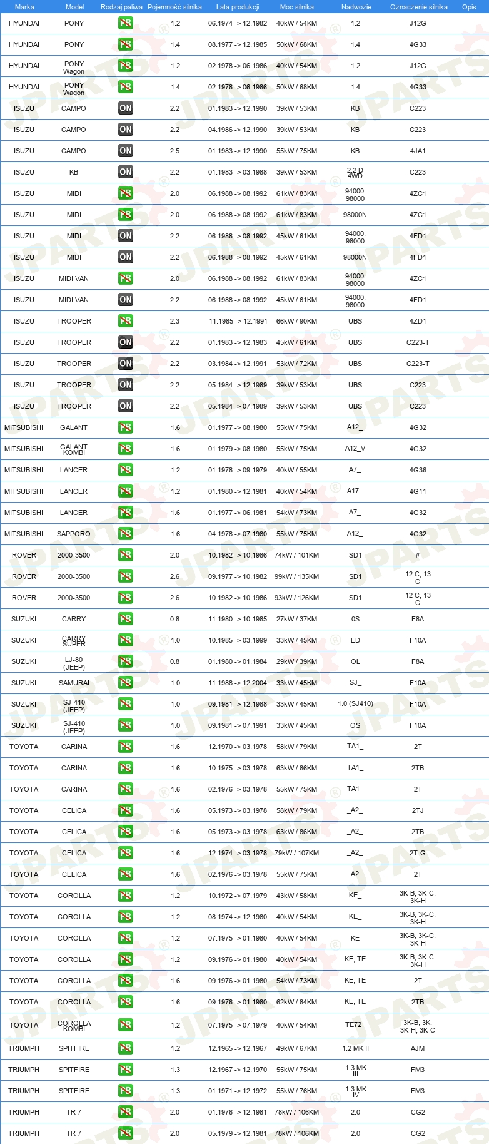Viewport: 489px width, 1144px height.
Task: Click the Oznaczenie silnika column header
Action: pyautogui.click(x=419, y=7)
